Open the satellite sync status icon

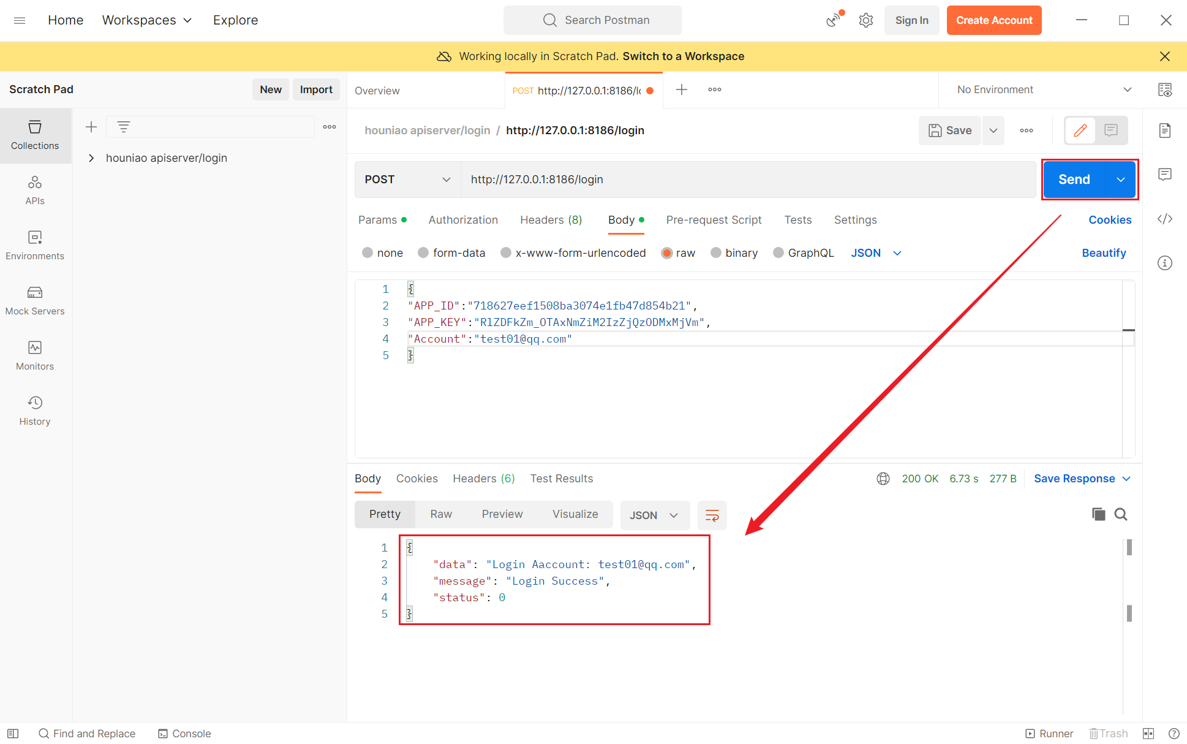click(834, 20)
